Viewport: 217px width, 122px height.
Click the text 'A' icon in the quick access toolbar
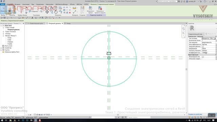click(33, 18)
